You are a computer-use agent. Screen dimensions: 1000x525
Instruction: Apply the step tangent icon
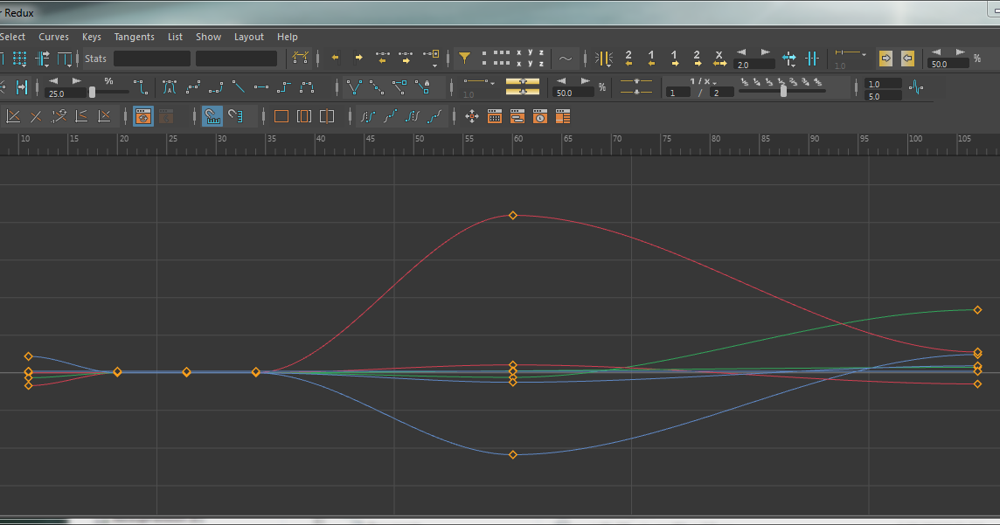[x=284, y=86]
